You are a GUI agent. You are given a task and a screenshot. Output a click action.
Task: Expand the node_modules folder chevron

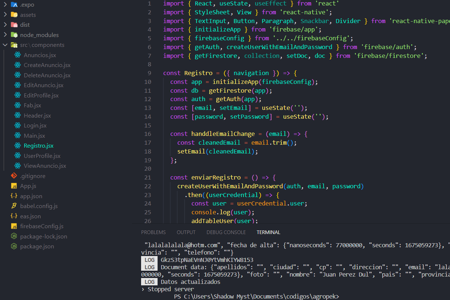coord(5,35)
